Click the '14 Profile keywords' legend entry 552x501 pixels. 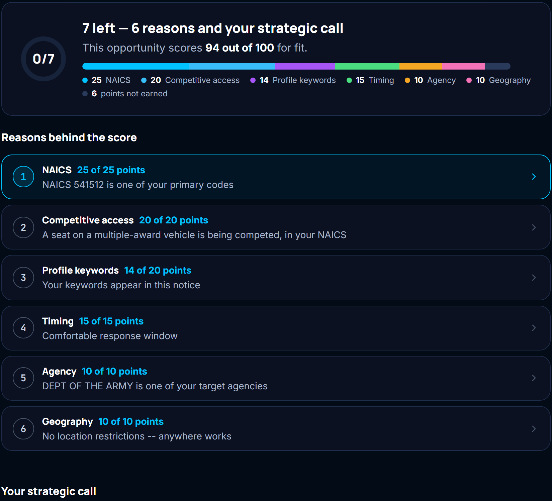point(293,80)
